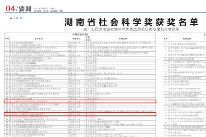
Task: Click right table row 10 '不真正不作为犯的边界'
Action: pyautogui.click(x=179, y=85)
